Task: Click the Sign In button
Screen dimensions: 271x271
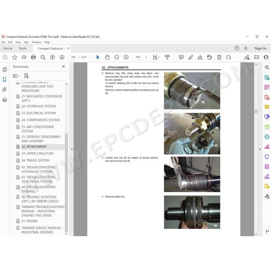Action: (260, 48)
